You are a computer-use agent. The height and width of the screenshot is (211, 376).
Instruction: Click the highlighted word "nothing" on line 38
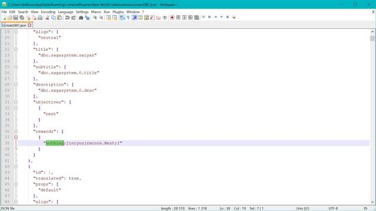pos(55,143)
